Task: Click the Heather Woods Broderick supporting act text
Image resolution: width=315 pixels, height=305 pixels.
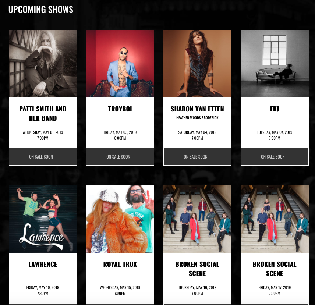Action: click(197, 118)
